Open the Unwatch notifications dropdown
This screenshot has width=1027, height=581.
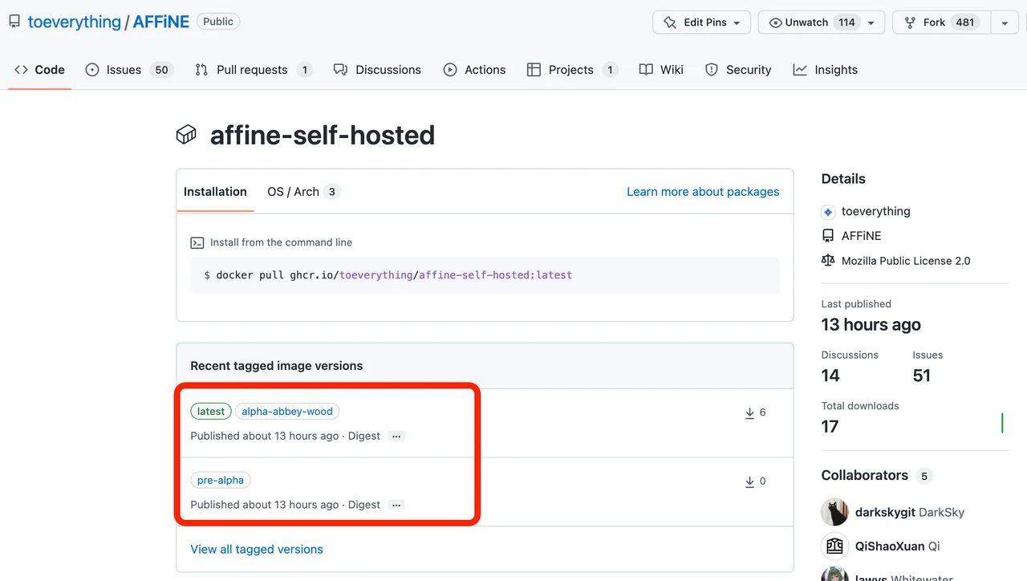(871, 22)
